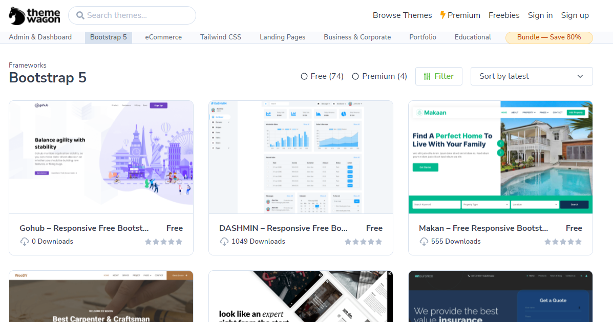This screenshot has width=613, height=322.
Task: Open the Tailwind CSS category
Action: pos(221,37)
